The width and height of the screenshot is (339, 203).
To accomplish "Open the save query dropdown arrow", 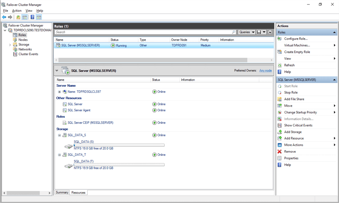I will [x=264, y=32].
